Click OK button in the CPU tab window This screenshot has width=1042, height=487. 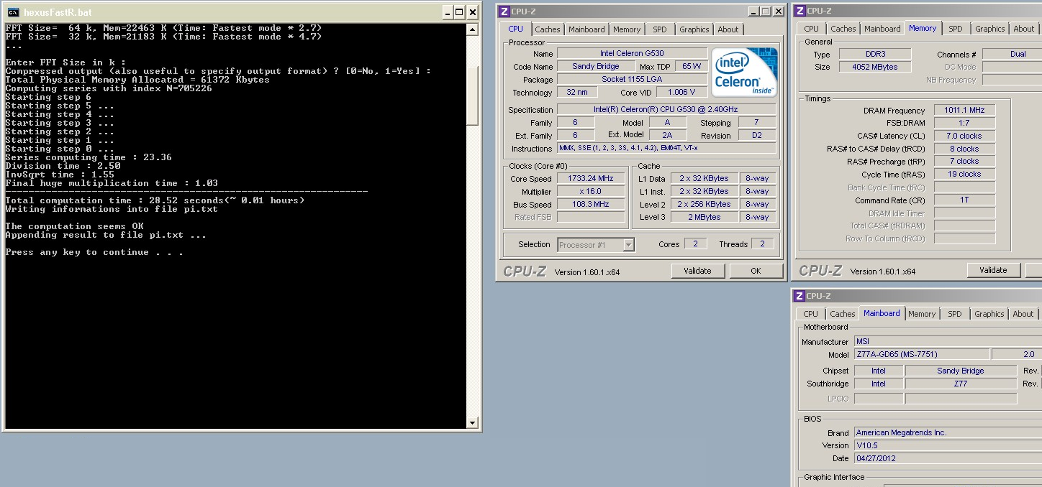click(756, 271)
